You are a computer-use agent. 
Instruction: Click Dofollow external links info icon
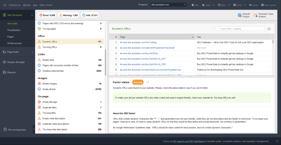39,71
